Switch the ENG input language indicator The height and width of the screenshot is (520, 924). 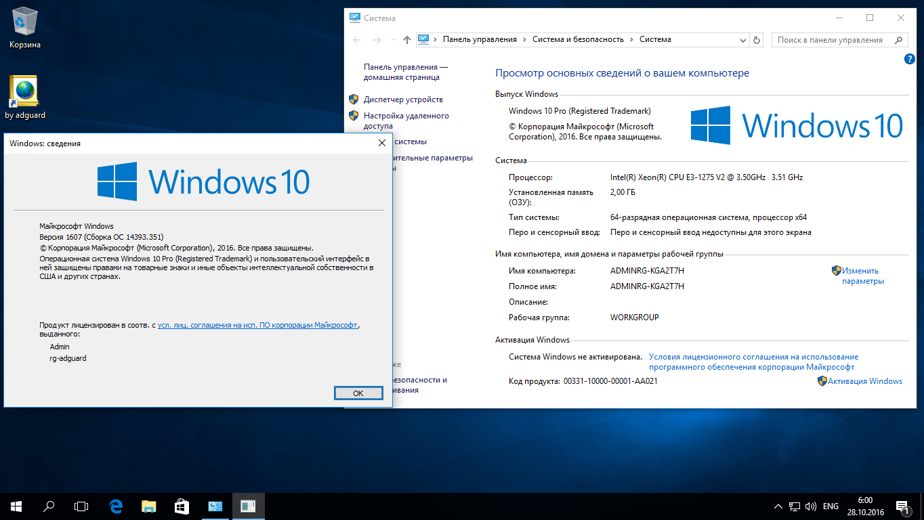pyautogui.click(x=831, y=506)
